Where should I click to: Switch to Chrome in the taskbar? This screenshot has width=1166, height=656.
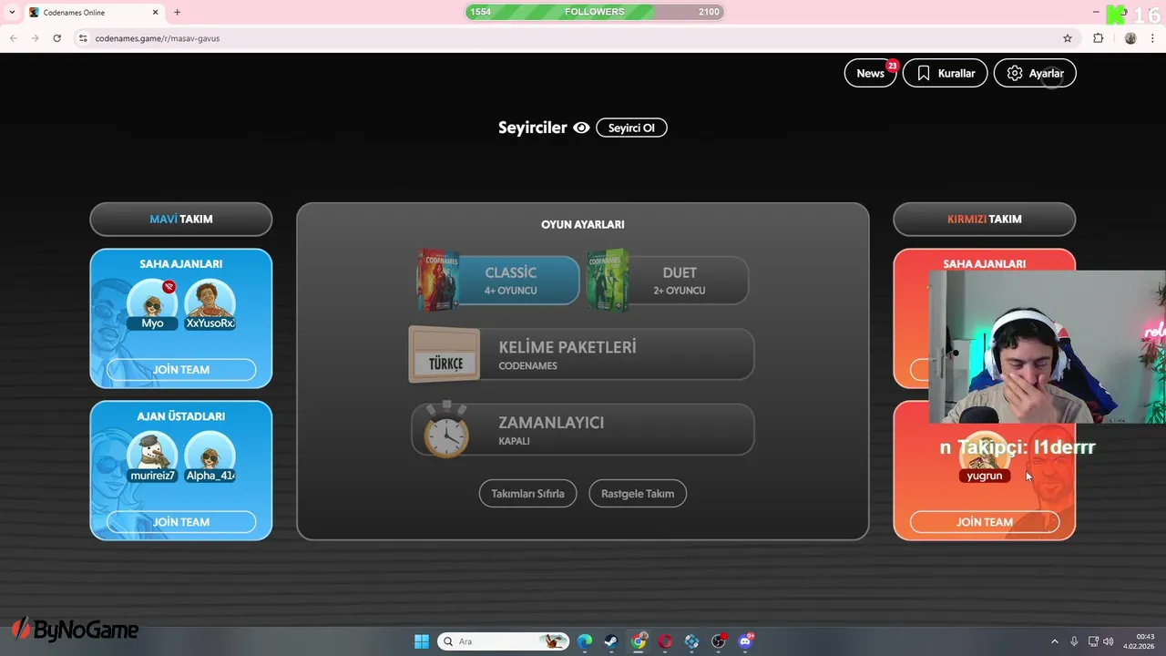(x=639, y=641)
